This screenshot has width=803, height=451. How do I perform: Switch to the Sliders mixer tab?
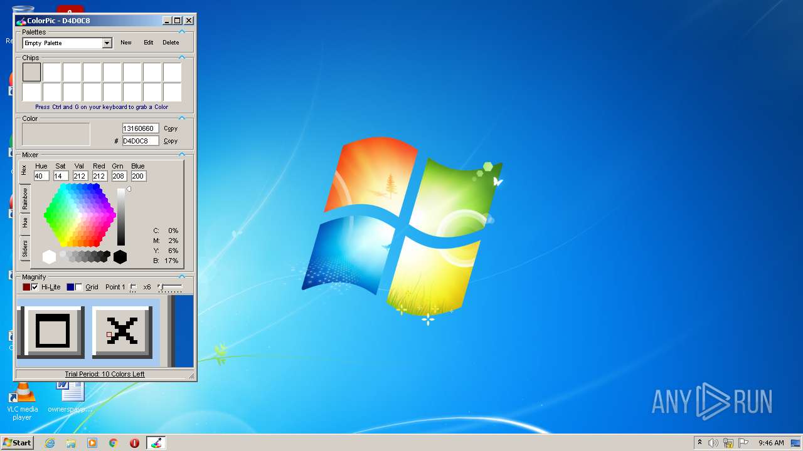coord(24,249)
